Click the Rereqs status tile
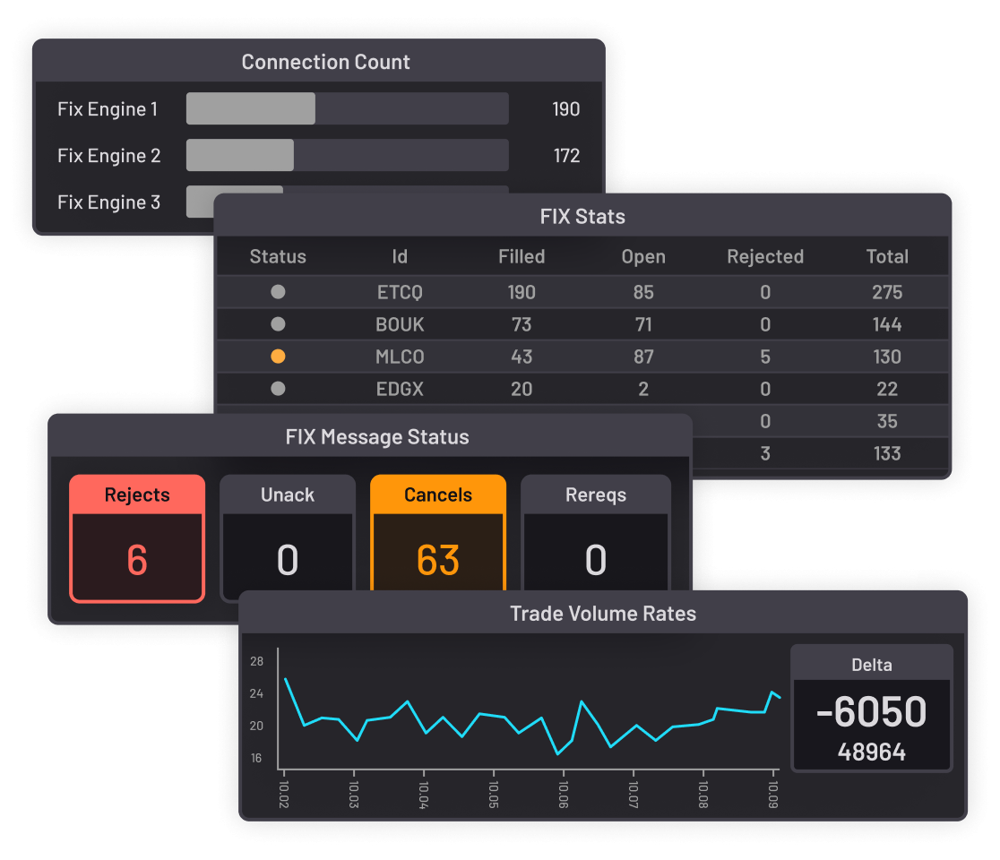The image size is (1000, 860). click(x=596, y=538)
